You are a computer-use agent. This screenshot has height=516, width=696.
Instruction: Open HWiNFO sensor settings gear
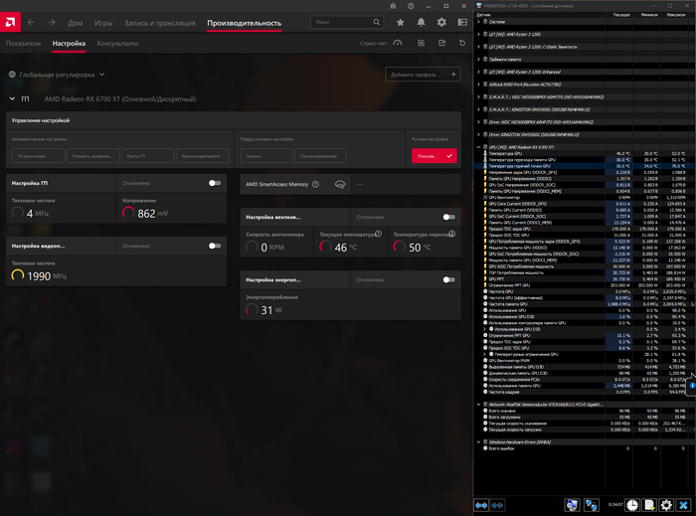coord(666,505)
